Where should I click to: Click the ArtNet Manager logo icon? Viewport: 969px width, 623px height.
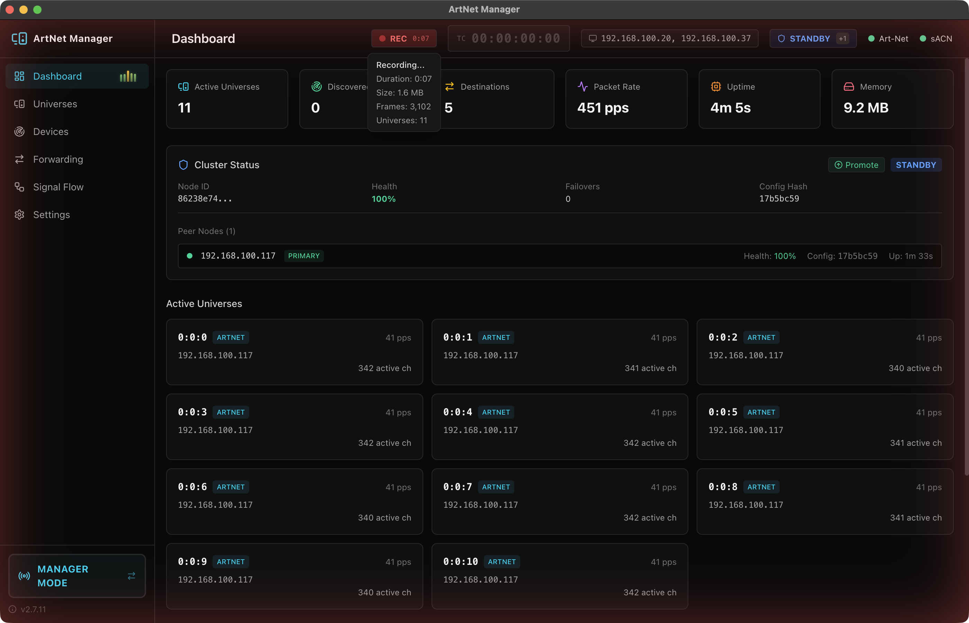coord(19,38)
